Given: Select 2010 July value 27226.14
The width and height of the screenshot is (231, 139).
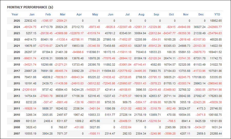Looking at the screenshot, I should click(x=125, y=115).
